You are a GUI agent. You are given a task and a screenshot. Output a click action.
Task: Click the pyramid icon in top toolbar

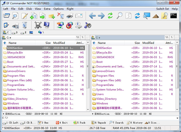tap(156, 16)
